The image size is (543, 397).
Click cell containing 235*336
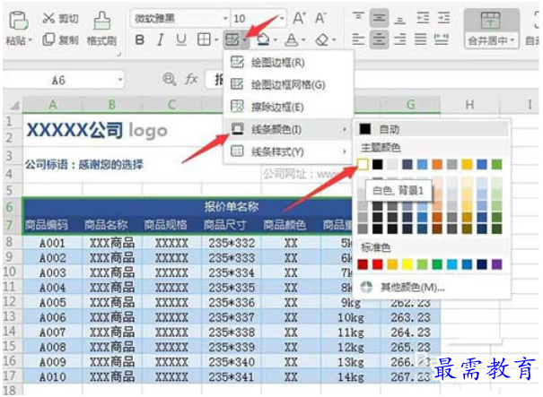pyautogui.click(x=232, y=302)
